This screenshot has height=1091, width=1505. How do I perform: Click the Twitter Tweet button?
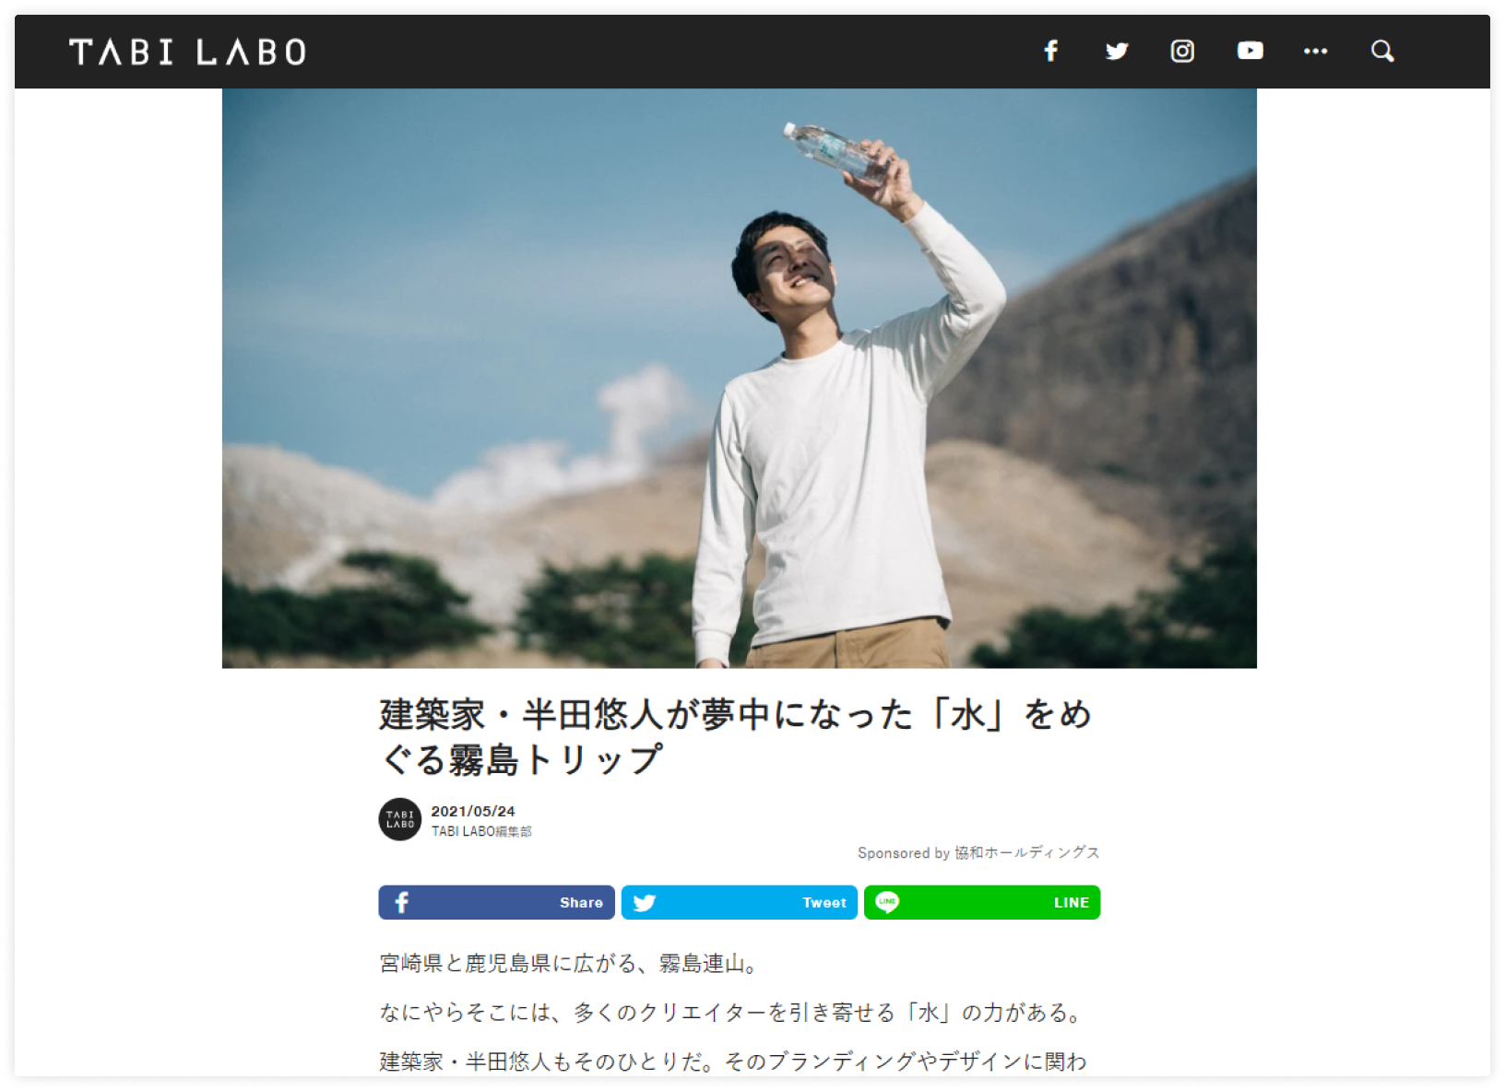[739, 902]
